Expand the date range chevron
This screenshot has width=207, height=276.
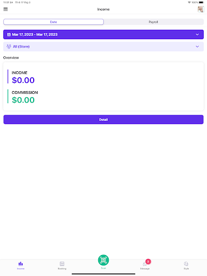click(x=197, y=34)
